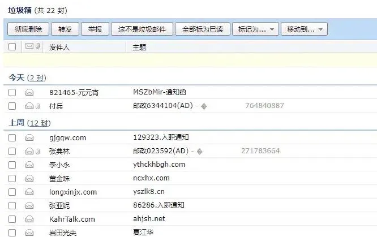Click sender name 张典林
Viewport: 377px width, 237px height.
[x=59, y=152]
